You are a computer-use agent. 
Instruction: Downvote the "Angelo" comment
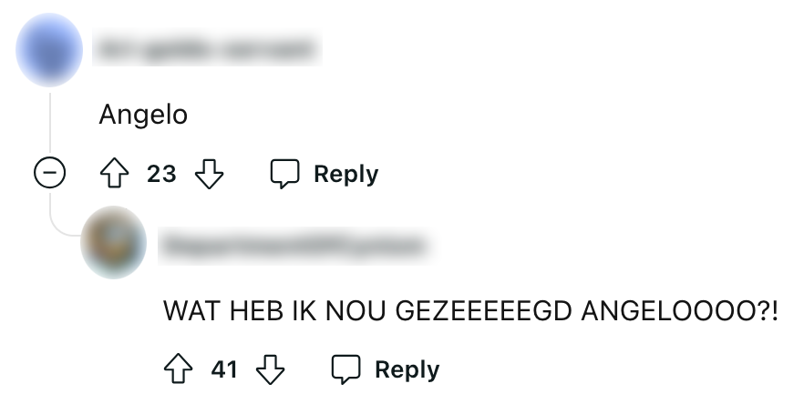pyautogui.click(x=211, y=174)
